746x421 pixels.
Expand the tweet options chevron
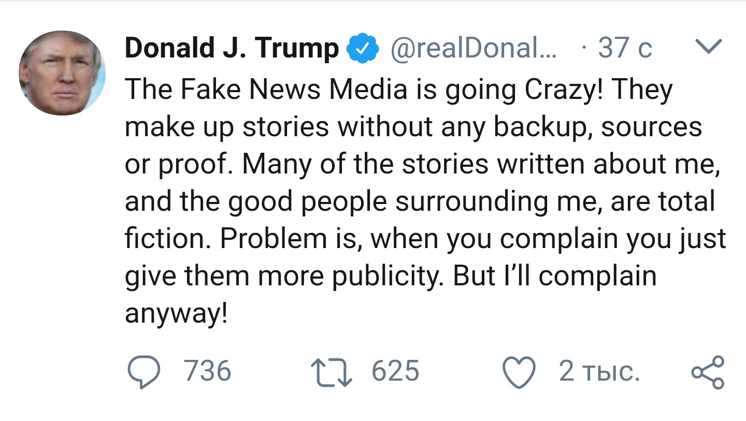pyautogui.click(x=707, y=47)
